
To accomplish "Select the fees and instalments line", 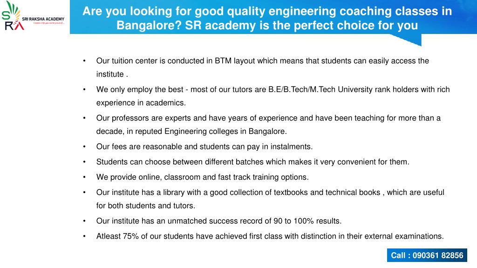I will (204, 147).
